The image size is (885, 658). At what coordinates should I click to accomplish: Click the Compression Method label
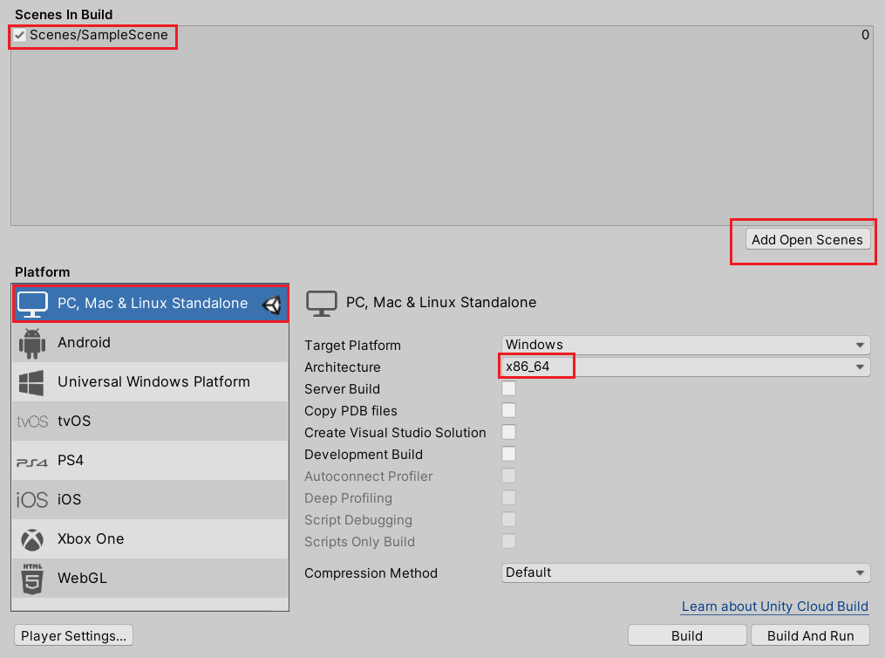point(371,573)
